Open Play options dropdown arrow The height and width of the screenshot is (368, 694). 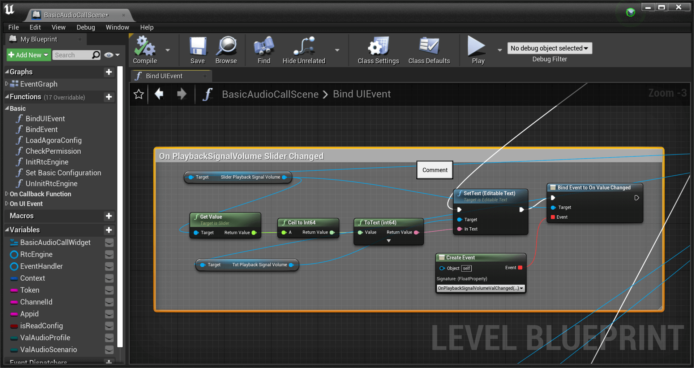pos(500,50)
